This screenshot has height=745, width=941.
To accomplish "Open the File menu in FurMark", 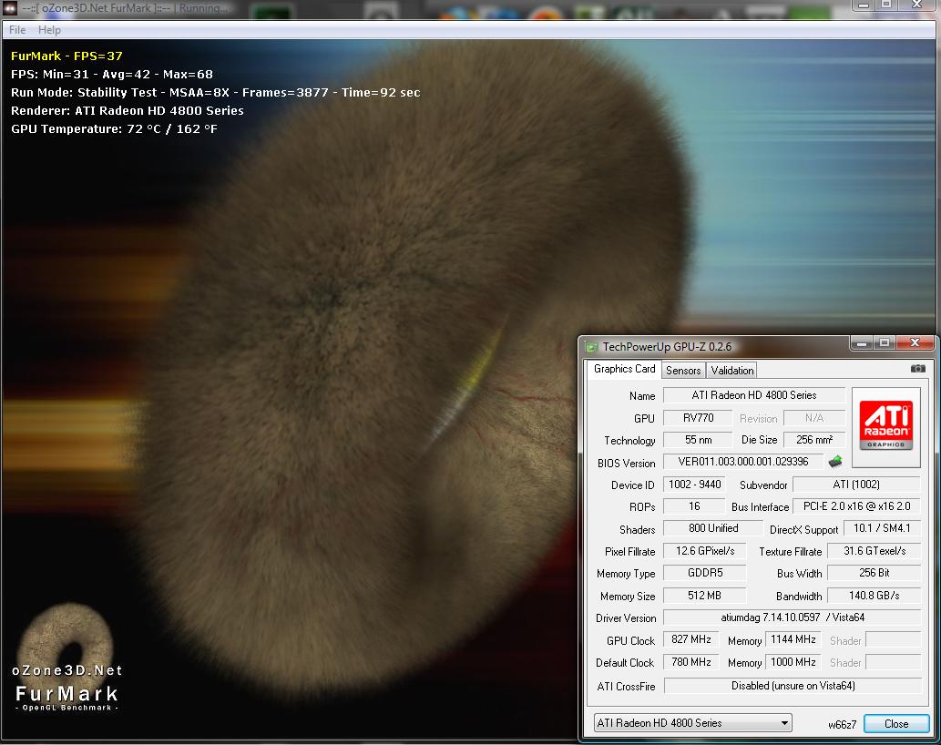I will (16, 30).
